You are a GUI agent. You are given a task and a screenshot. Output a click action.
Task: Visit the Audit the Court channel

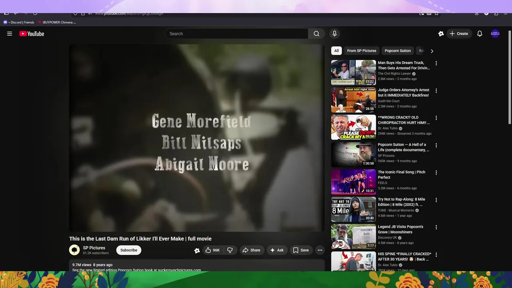389,101
